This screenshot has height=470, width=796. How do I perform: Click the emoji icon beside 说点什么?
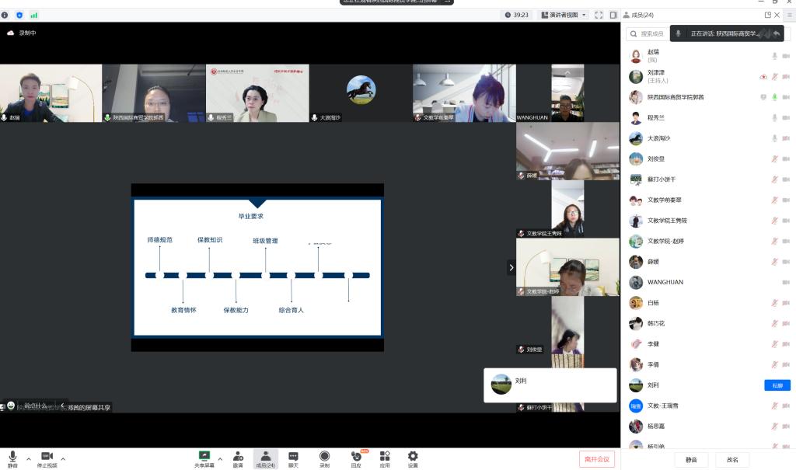[x=11, y=405]
